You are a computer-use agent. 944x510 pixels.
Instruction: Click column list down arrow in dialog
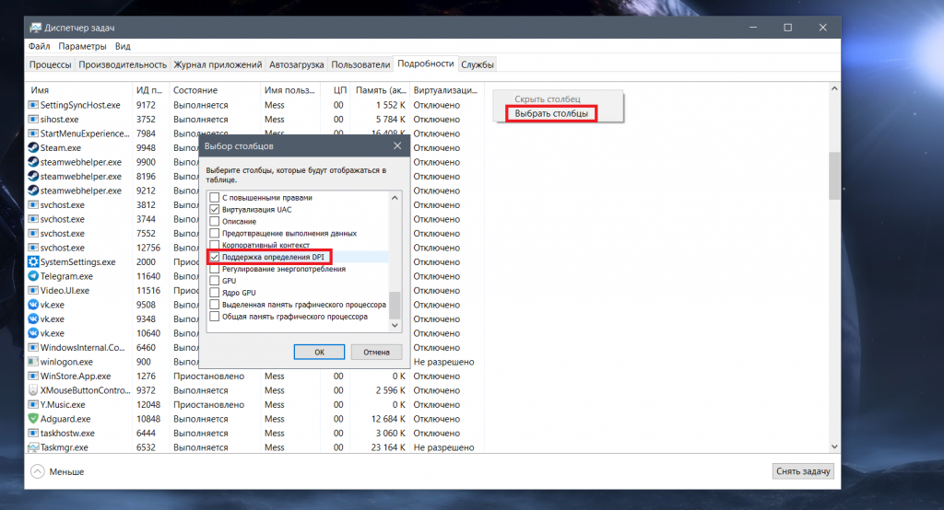click(395, 325)
